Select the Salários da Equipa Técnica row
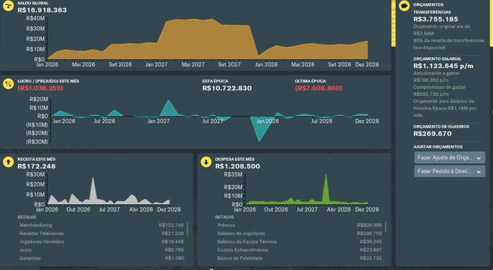493x270 pixels. pos(300,242)
